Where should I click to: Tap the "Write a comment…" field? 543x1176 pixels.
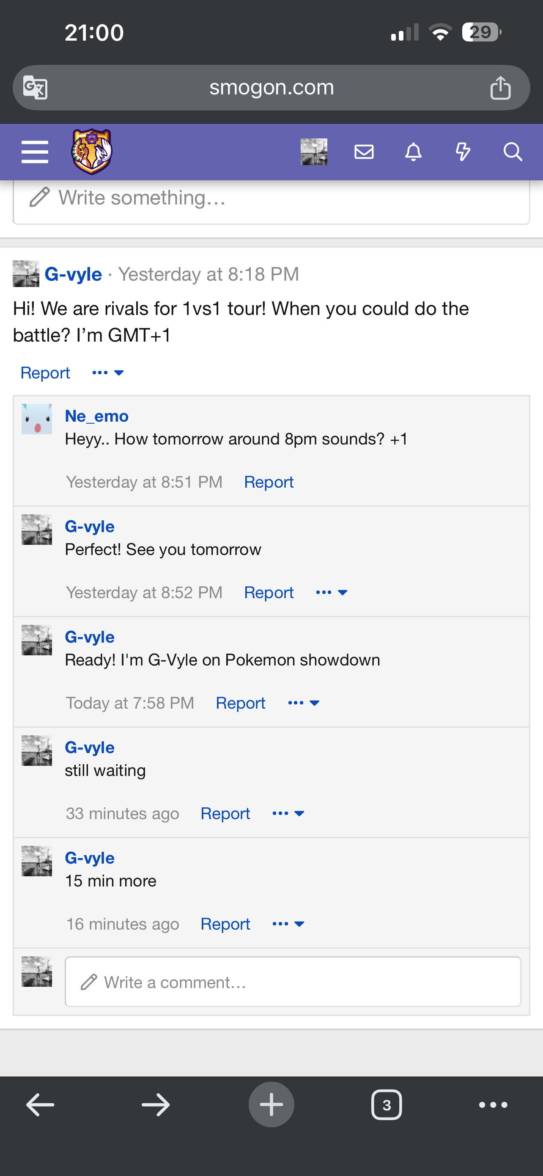[x=293, y=982]
